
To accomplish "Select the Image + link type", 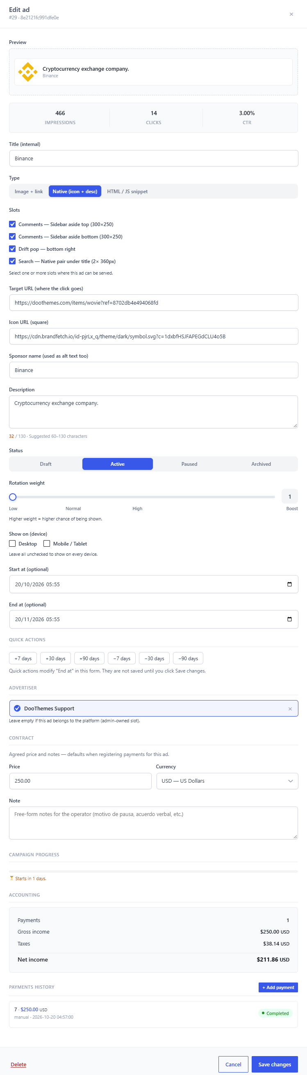I will [x=29, y=191].
